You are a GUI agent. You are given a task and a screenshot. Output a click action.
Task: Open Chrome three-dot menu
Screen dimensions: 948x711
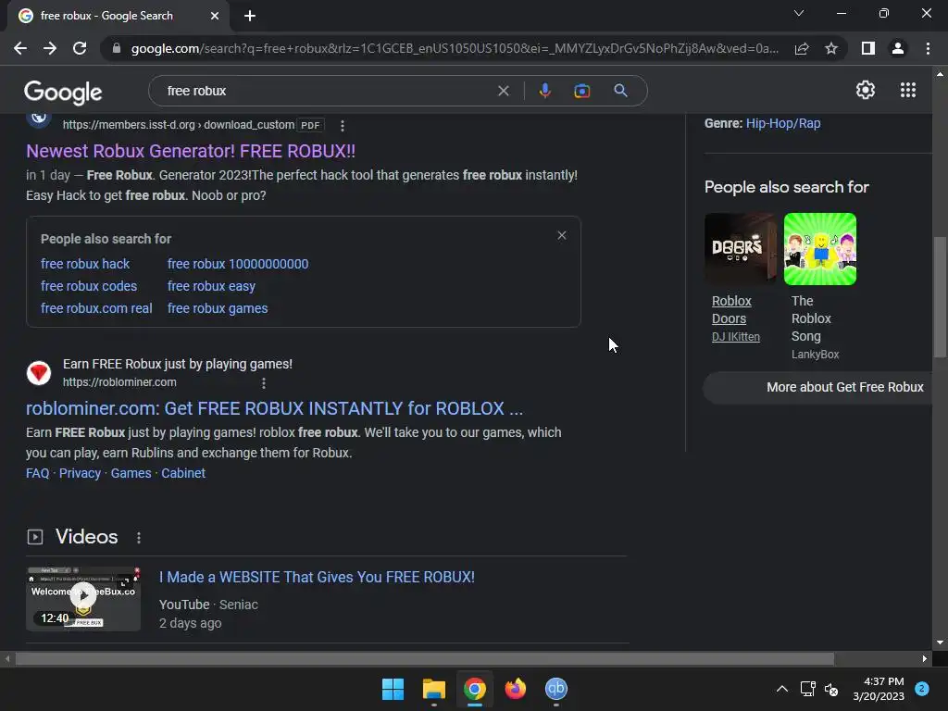point(928,48)
